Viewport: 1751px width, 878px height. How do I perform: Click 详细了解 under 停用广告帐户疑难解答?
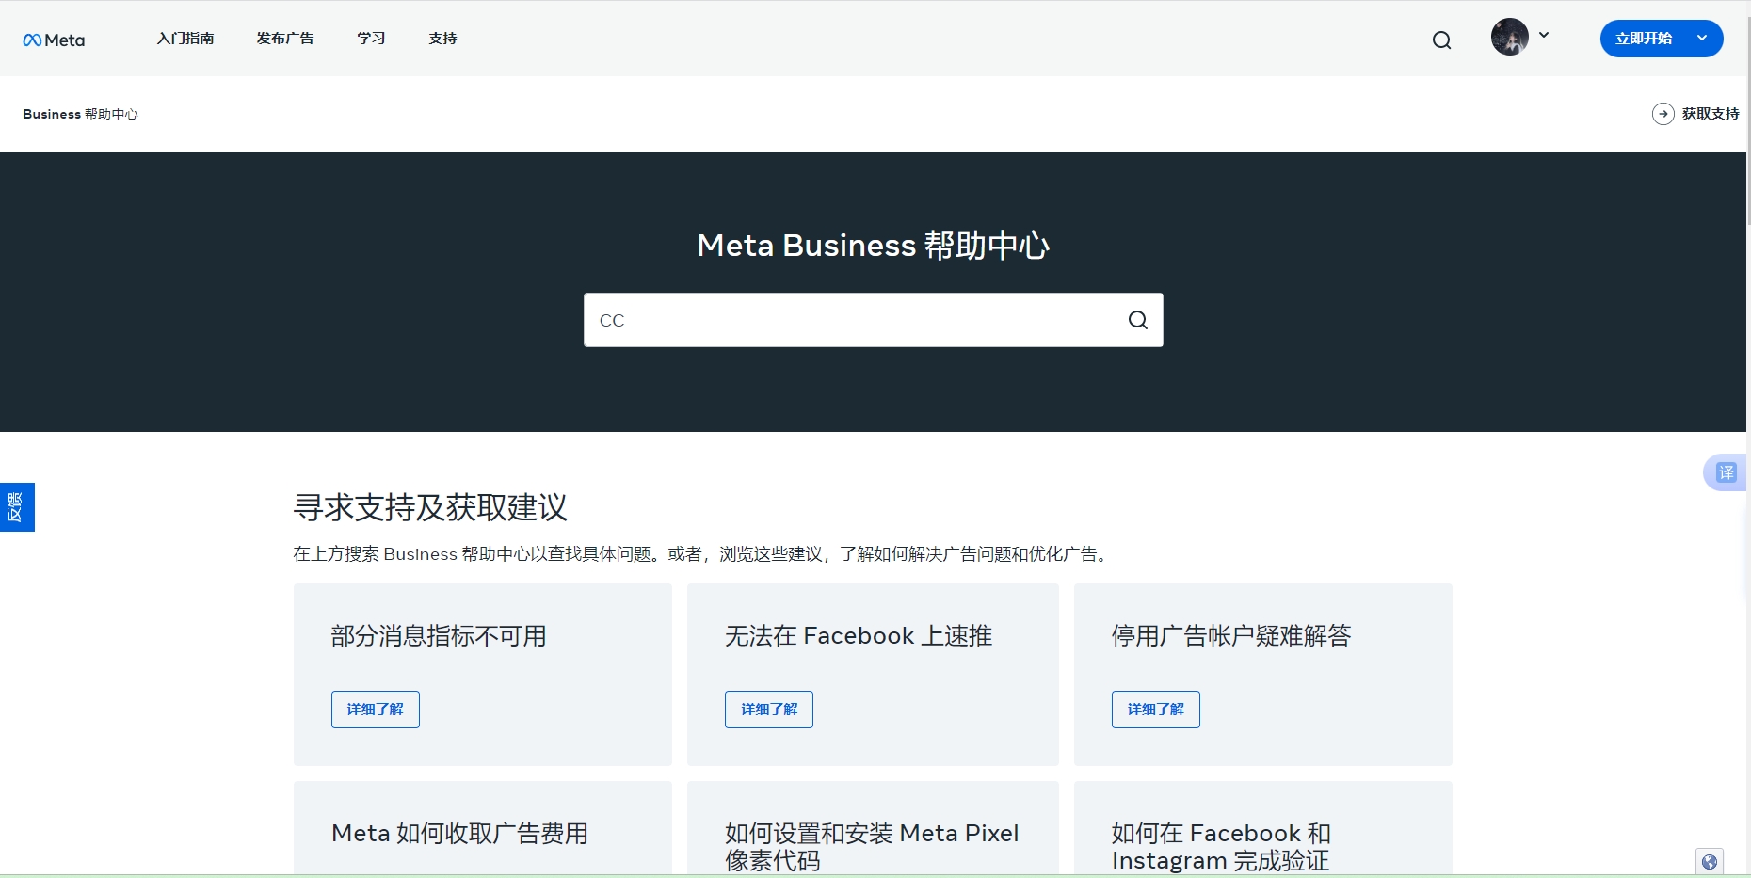1156,710
